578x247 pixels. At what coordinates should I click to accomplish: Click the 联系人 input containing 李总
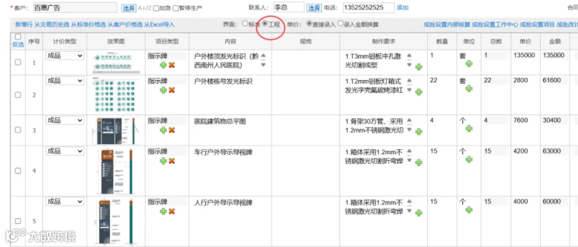pos(288,7)
